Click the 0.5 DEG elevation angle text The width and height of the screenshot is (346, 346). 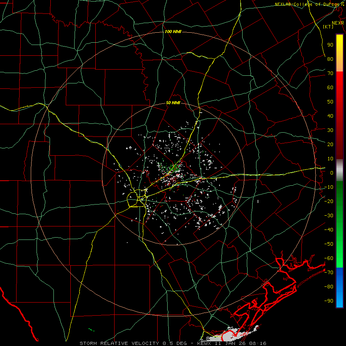[x=175, y=343]
